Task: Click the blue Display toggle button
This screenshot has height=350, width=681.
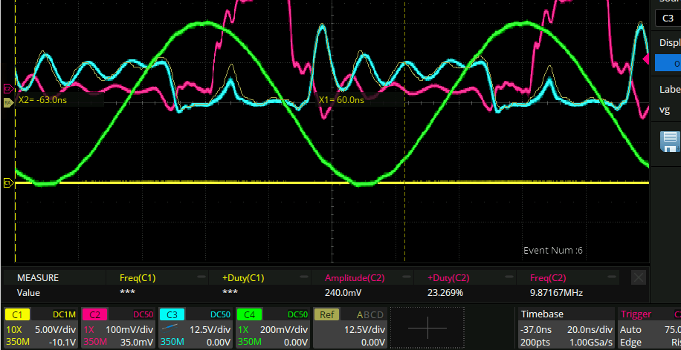Action: (x=668, y=64)
